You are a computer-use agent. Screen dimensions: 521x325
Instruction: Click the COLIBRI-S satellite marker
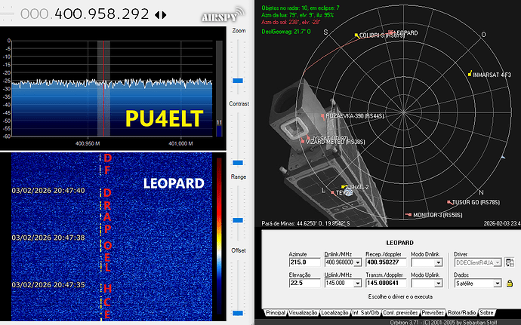coord(356,35)
